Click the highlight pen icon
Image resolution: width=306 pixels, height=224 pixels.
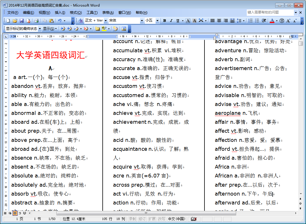pos(104,29)
